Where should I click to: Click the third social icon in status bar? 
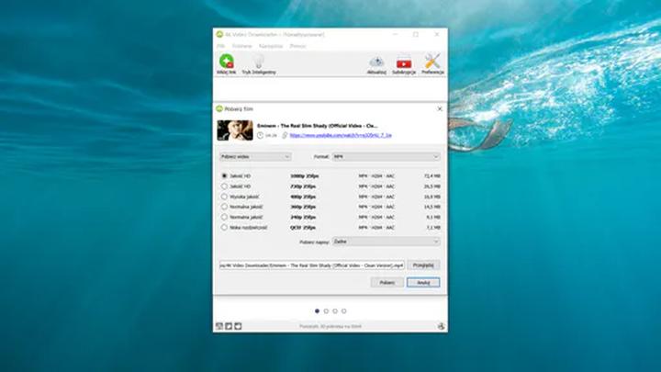(x=238, y=326)
